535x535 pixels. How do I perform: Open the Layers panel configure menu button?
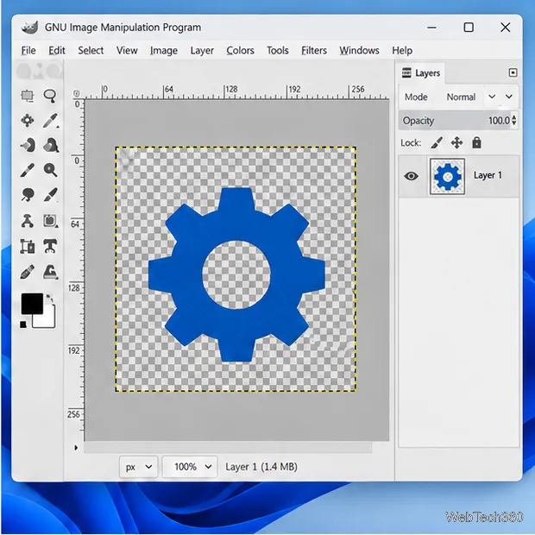(x=513, y=72)
